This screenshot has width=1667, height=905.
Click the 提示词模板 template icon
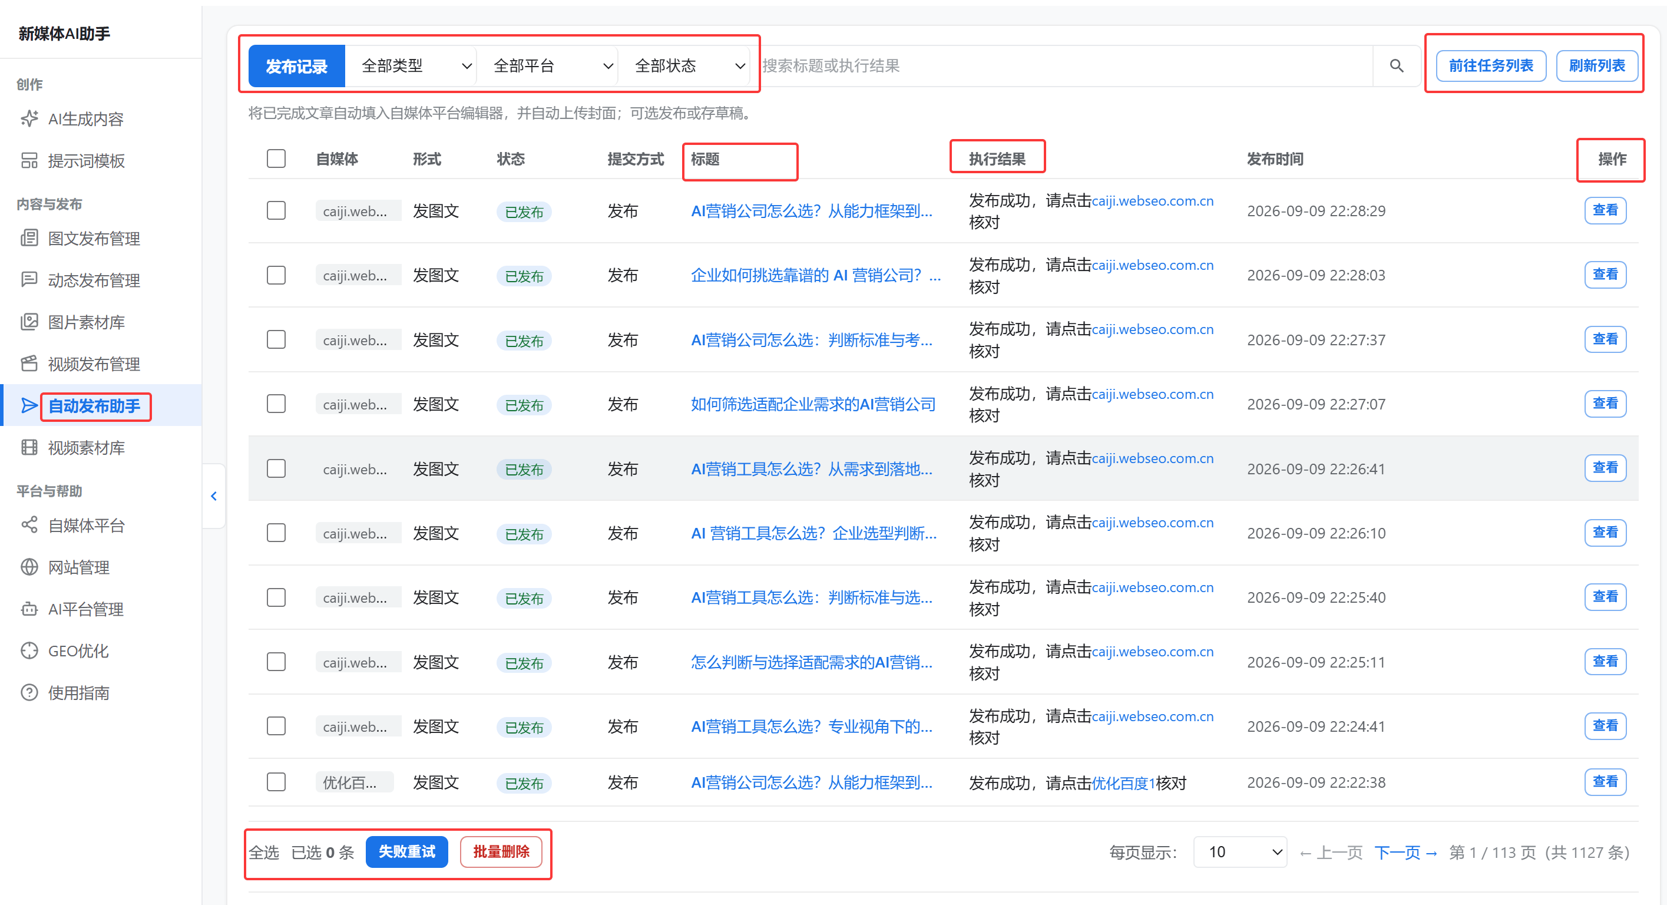[x=29, y=160]
